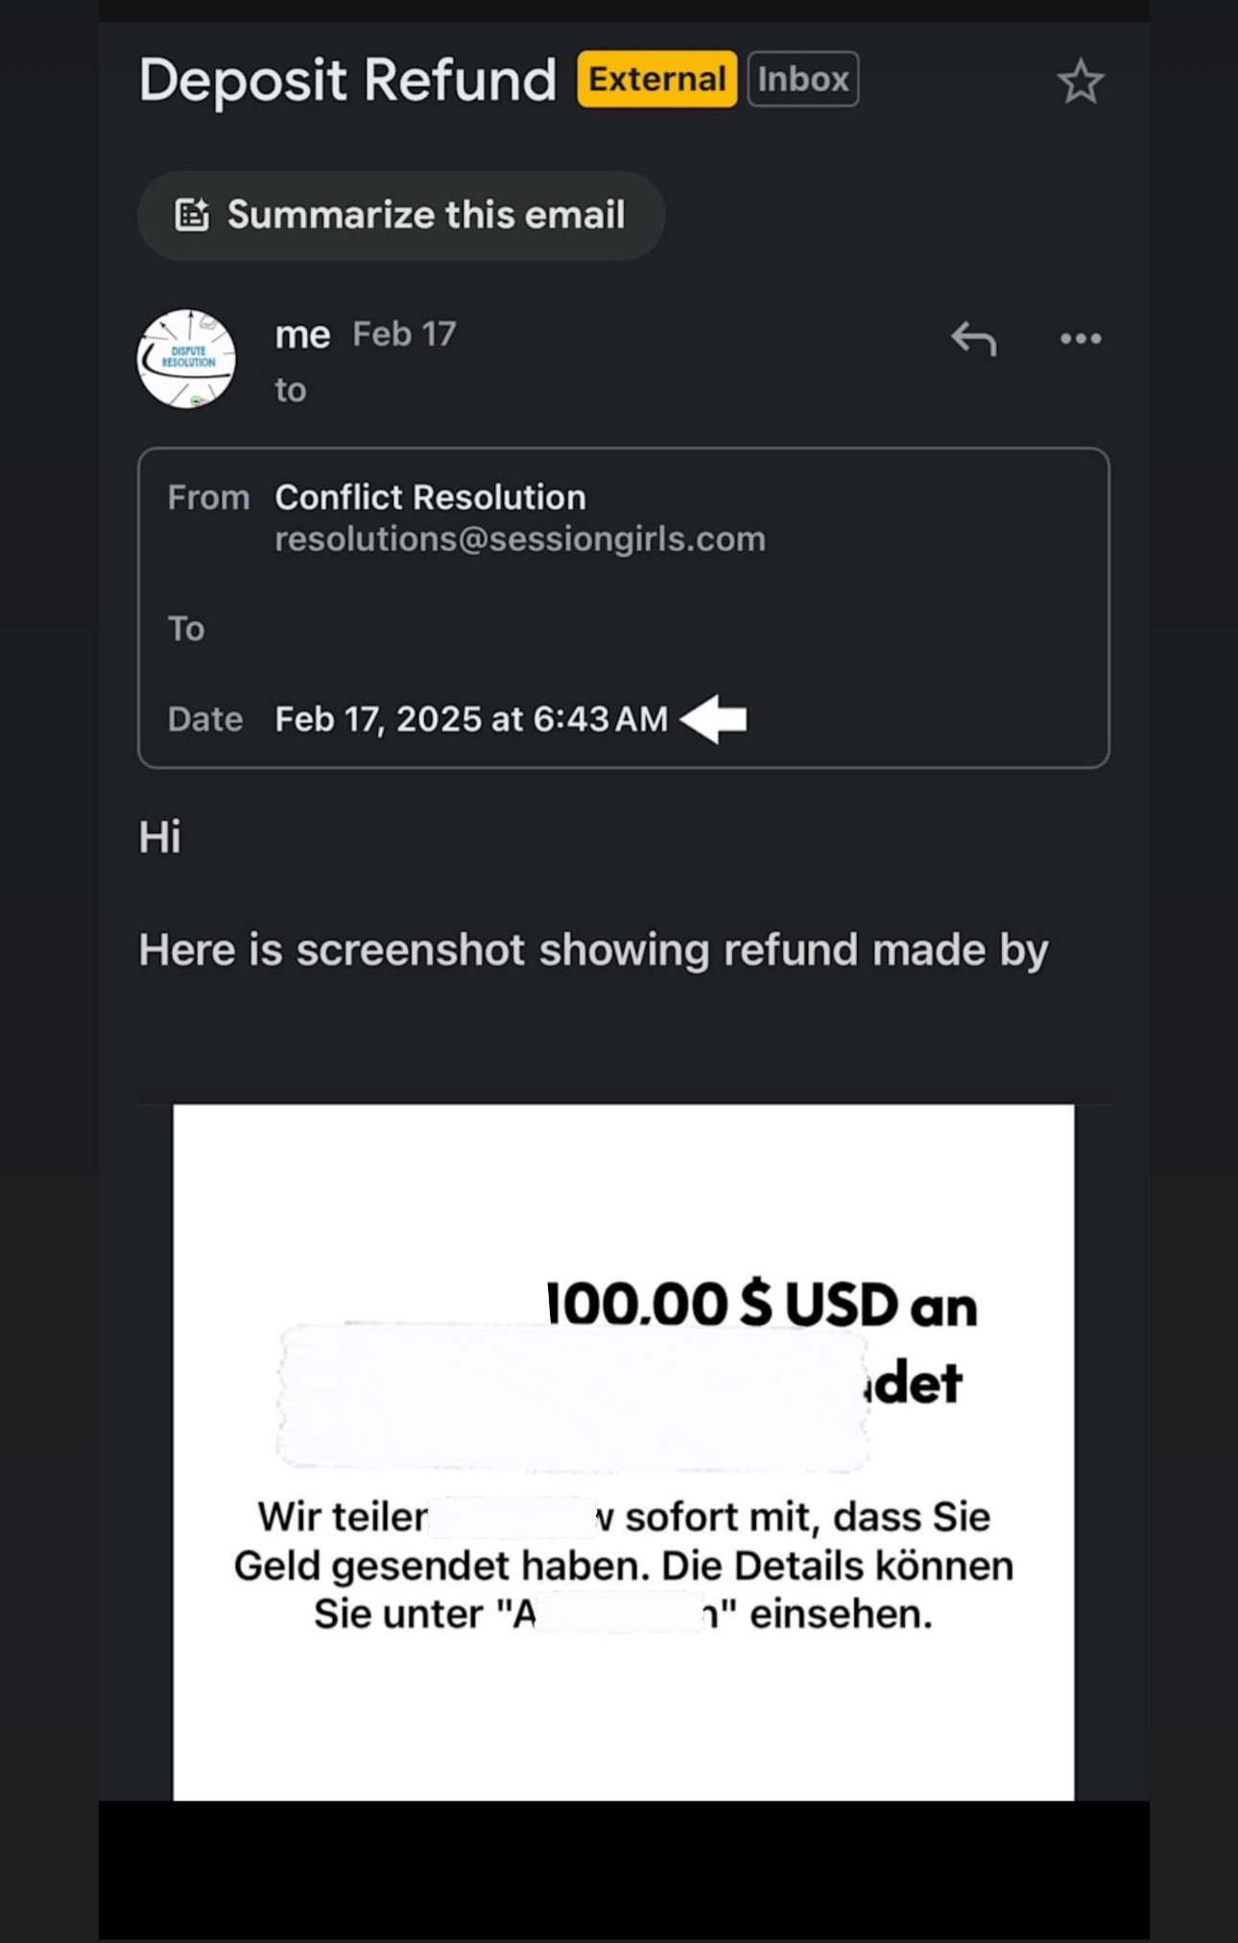This screenshot has width=1238, height=1943.
Task: Tap the Conflict Resolution sender name
Action: [430, 497]
